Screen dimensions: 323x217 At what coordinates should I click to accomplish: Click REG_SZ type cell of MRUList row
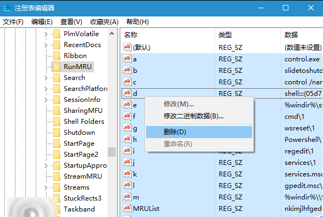click(230, 209)
